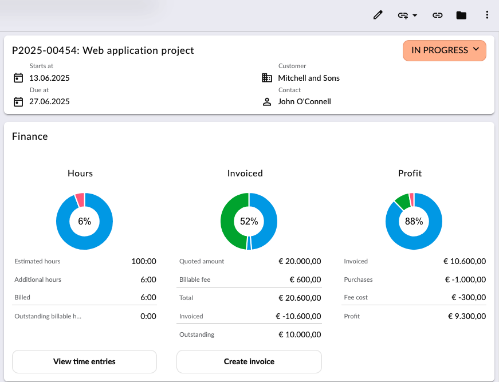499x382 pixels.
Task: Open the folder icon in toolbar
Action: coord(461,15)
